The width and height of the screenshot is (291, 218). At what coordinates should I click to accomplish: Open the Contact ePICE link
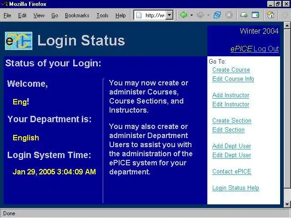tap(232, 172)
